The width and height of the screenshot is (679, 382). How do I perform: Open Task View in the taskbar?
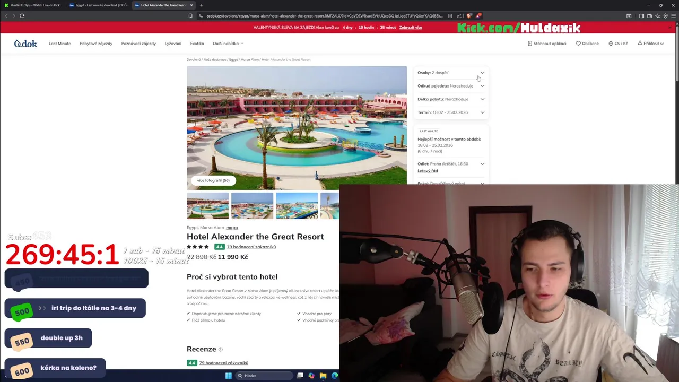point(300,376)
